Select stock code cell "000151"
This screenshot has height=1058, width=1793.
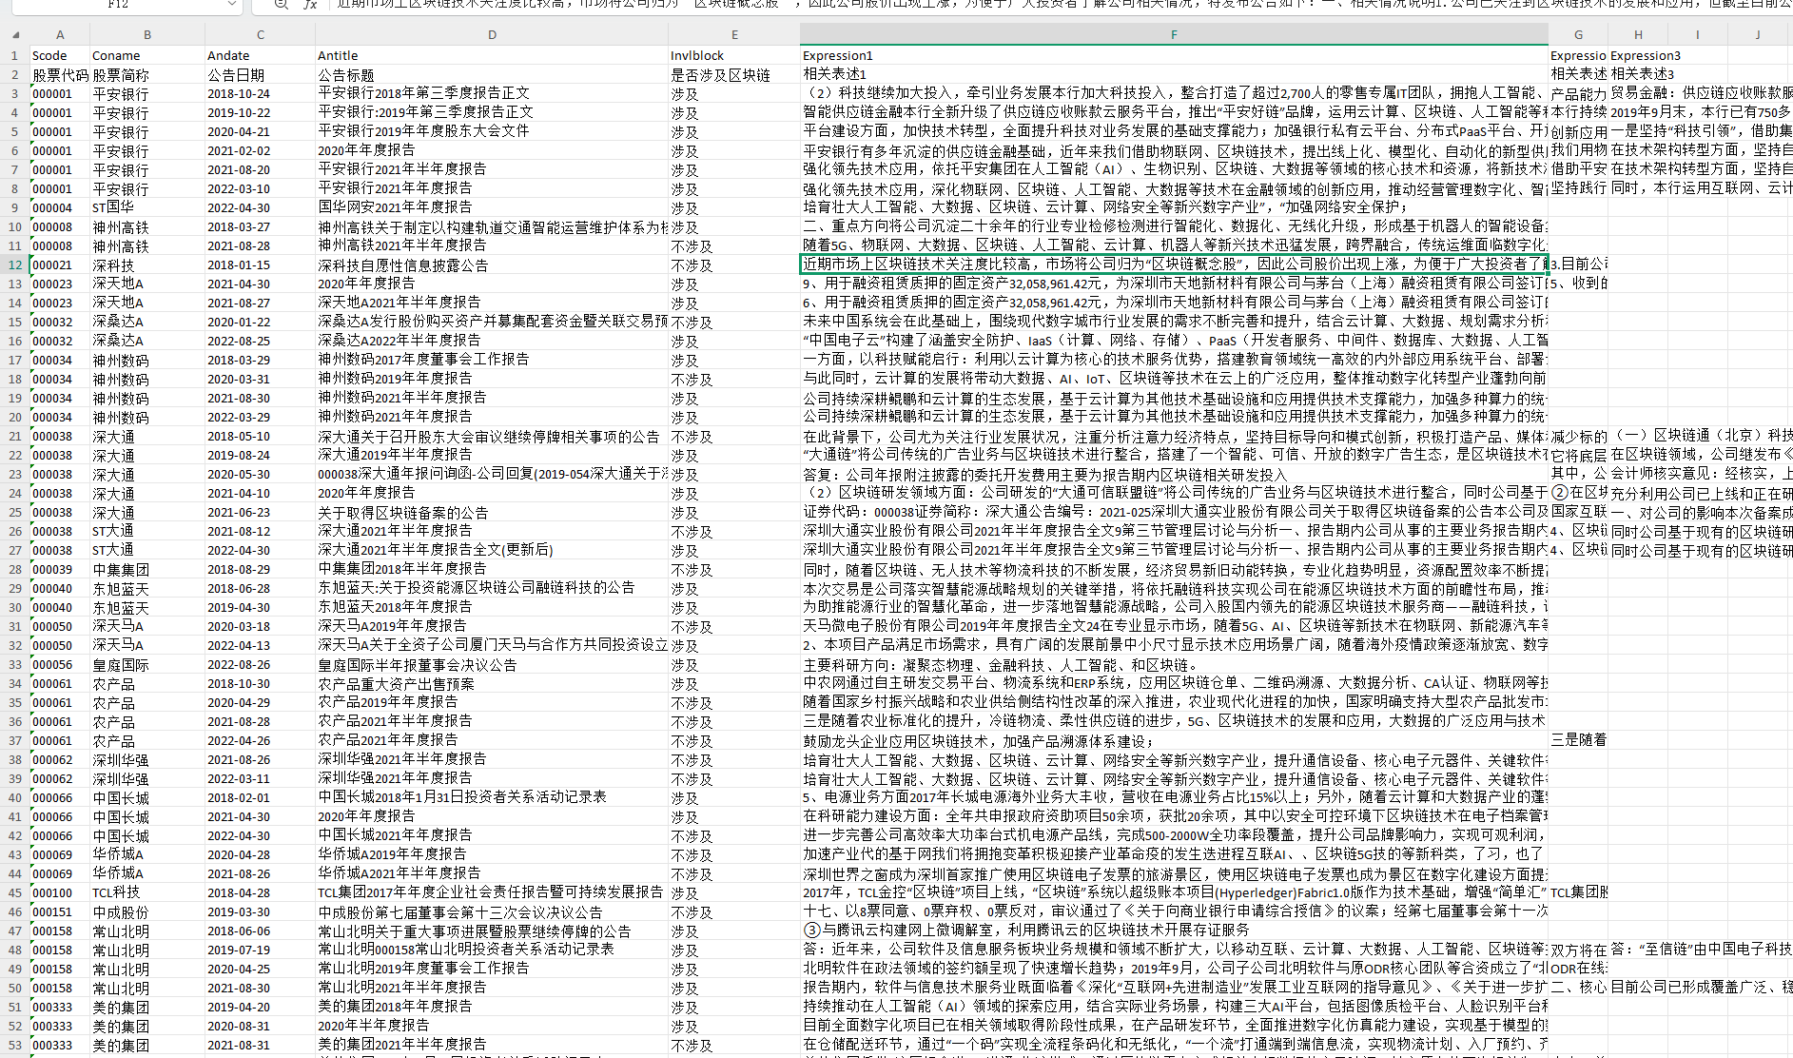(x=60, y=911)
